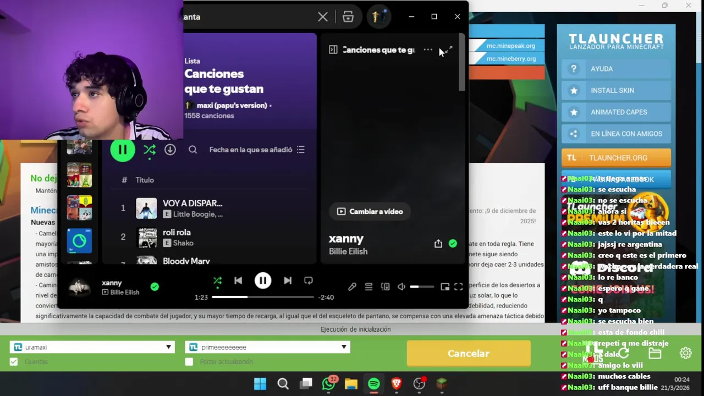Click the roli rola album cover
Viewport: 704px width, 396px height.
coord(146,238)
